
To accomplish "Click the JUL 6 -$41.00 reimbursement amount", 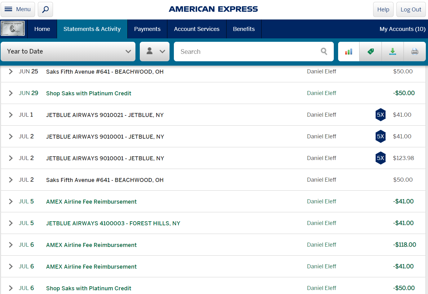I will [403, 266].
